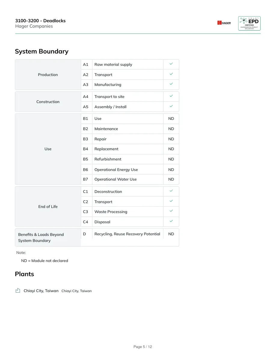Image resolution: width=276 pixels, height=357 pixels.
Task: Click the checkmark in the C4 Disposal row
Action: pos(171,221)
